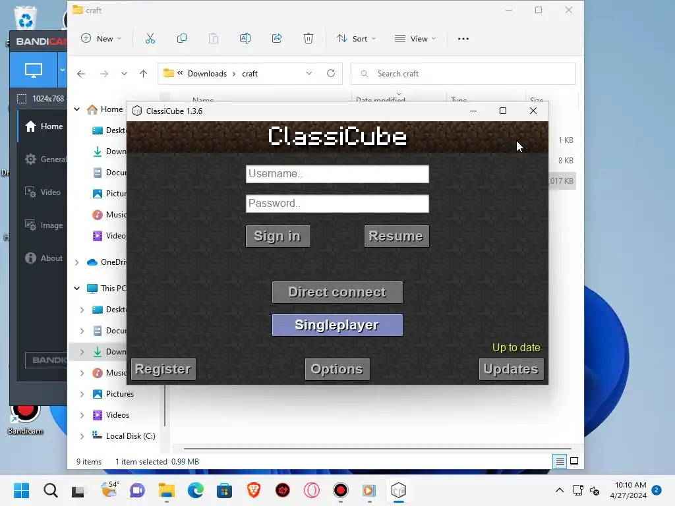Click the Share icon in File Explorer toolbar
Screen dimensions: 675x506
[277, 39]
